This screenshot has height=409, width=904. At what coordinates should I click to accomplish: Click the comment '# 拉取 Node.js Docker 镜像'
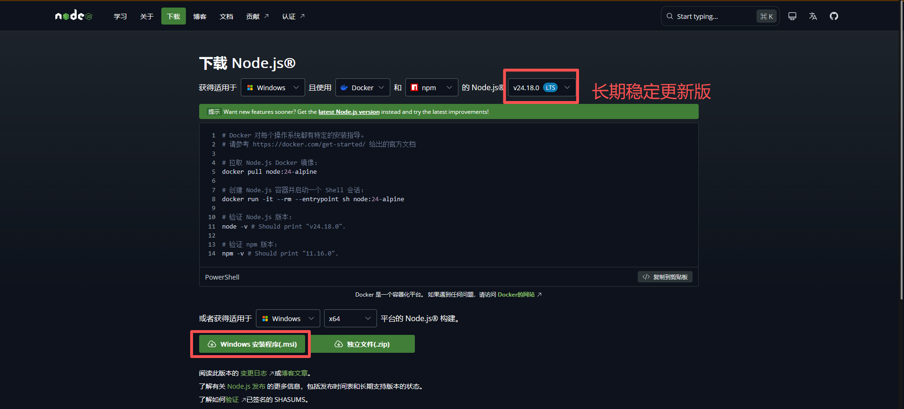tap(270, 163)
